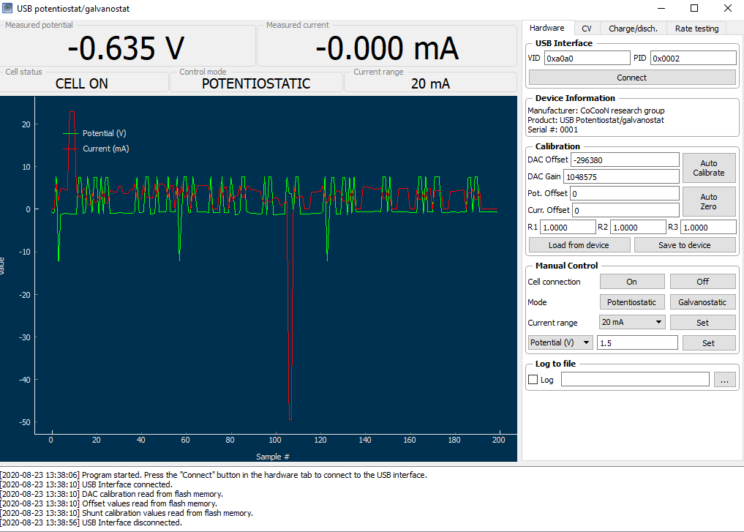Expand the Potential (V) setpoint dropdown
Screen dimensions: 744x532
coord(560,342)
